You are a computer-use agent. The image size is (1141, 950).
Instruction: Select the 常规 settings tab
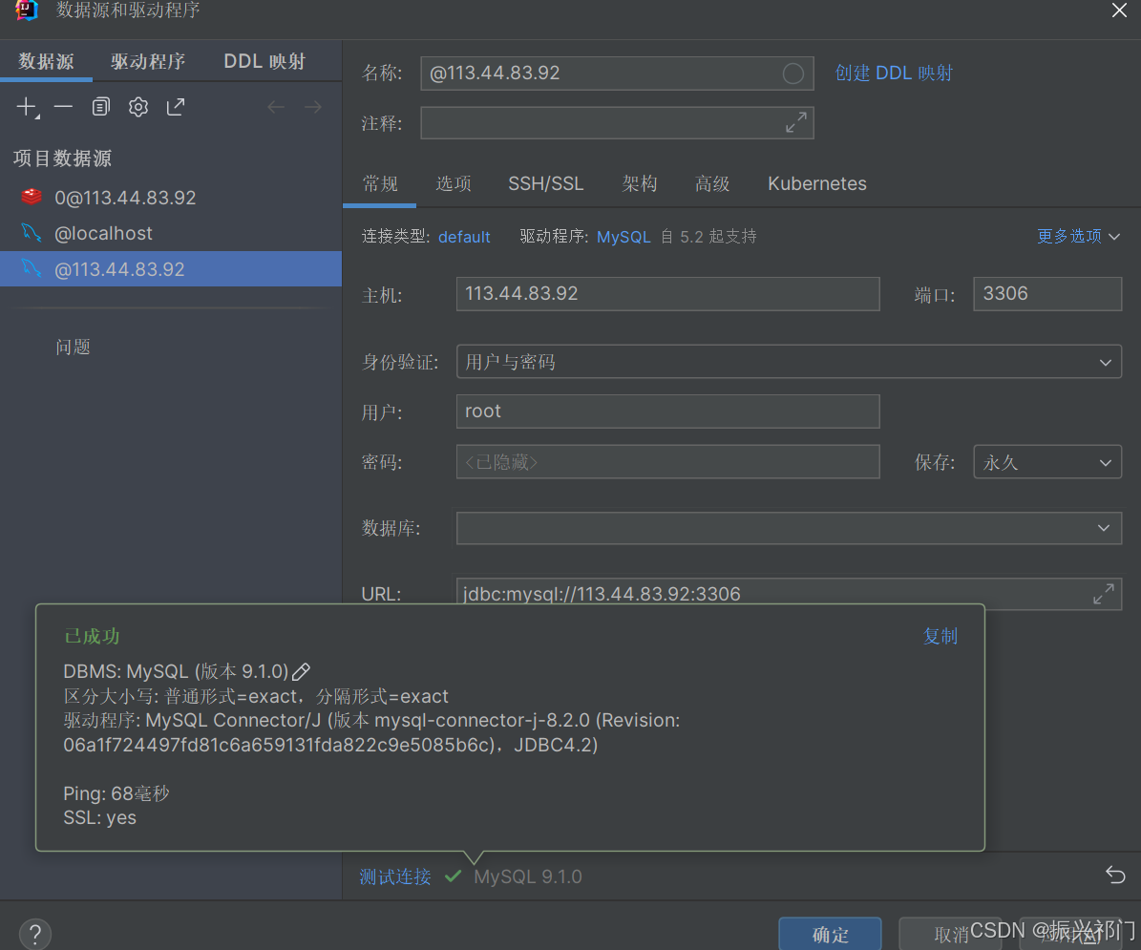pos(380,183)
